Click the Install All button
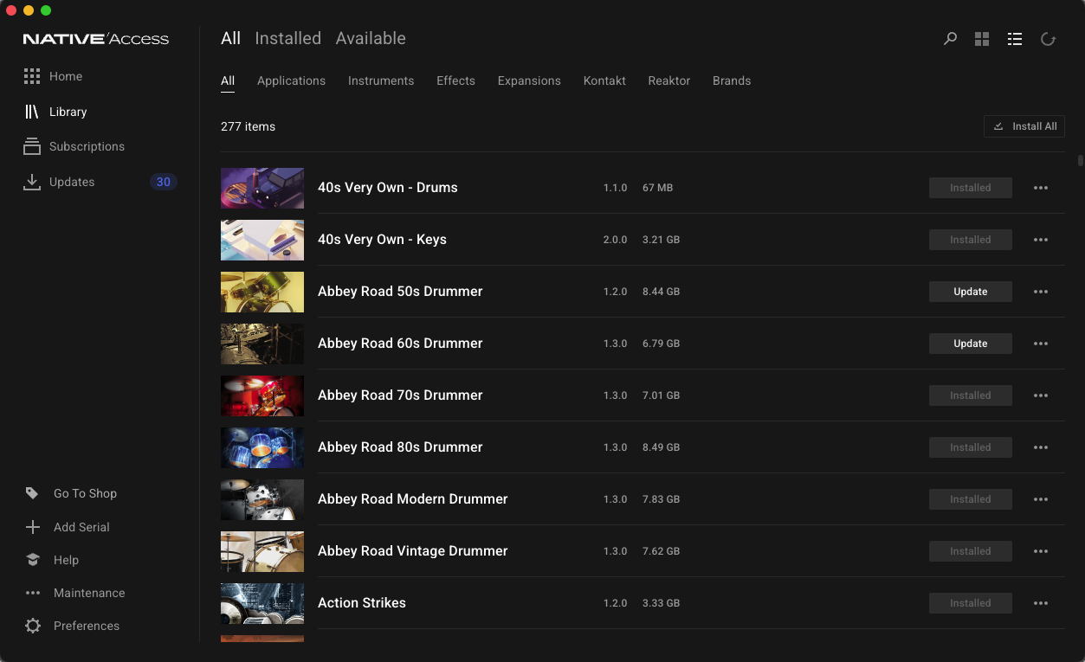This screenshot has height=662, width=1085. (1024, 126)
